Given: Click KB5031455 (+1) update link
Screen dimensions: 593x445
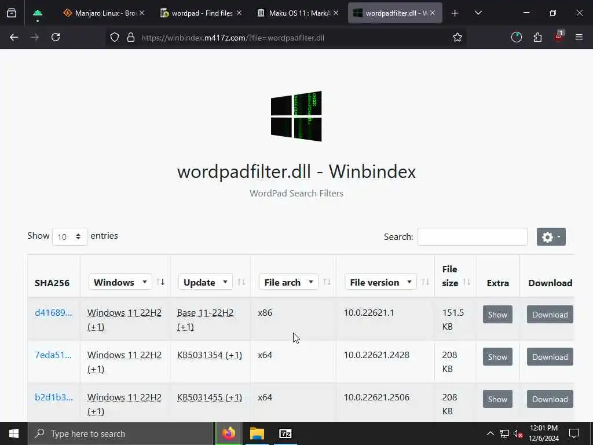Looking at the screenshot, I should pos(210,397).
